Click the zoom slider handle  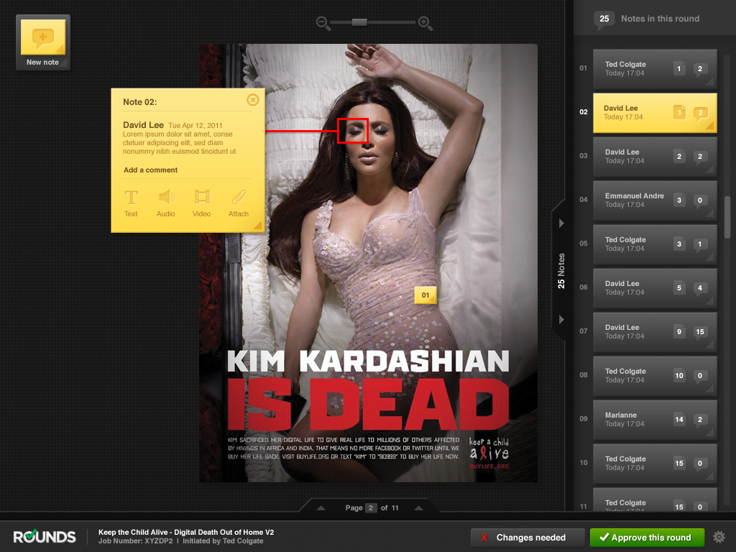tap(359, 22)
